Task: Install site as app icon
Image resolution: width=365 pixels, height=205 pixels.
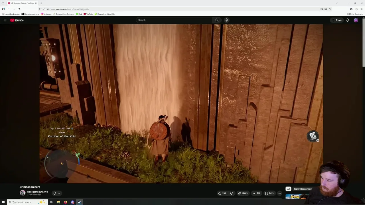Action: [326, 9]
